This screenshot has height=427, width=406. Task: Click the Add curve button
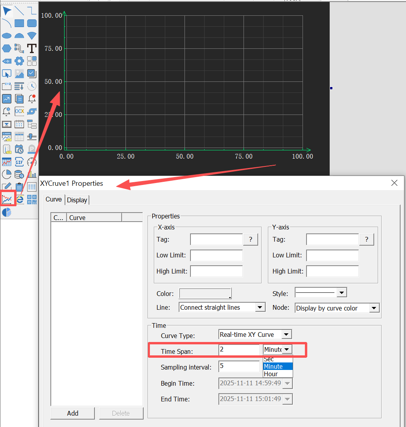73,413
